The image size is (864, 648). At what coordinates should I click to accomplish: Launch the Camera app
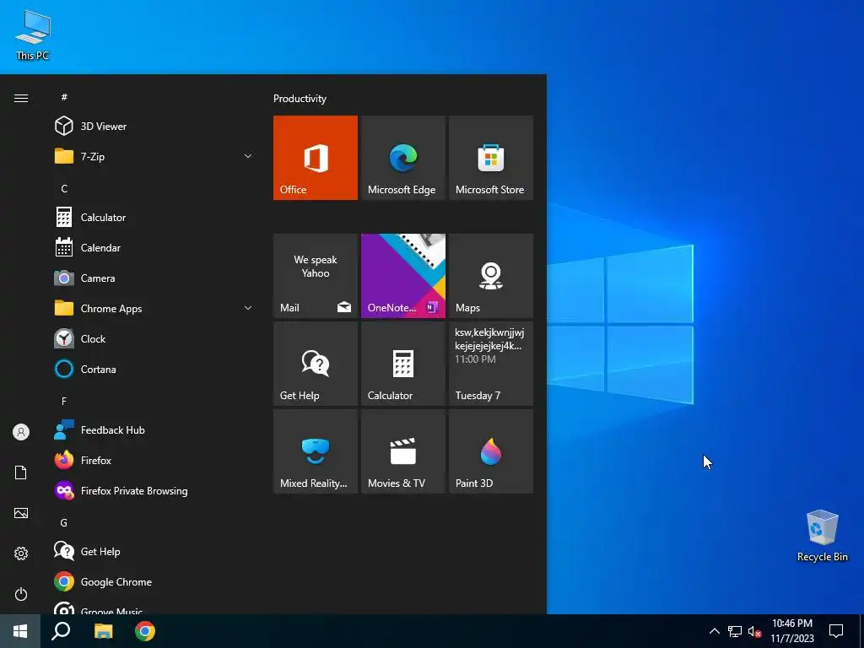point(154,278)
